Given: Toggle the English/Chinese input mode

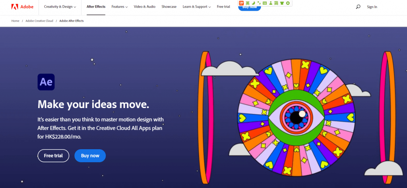Looking at the screenshot, I should click(x=248, y=3).
